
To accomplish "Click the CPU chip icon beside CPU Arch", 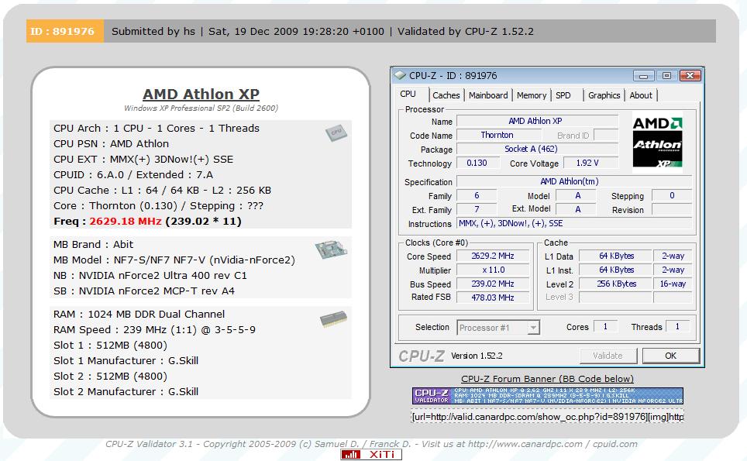I will [x=336, y=132].
